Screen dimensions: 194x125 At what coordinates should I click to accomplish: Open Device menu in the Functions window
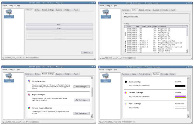coord(5,6)
